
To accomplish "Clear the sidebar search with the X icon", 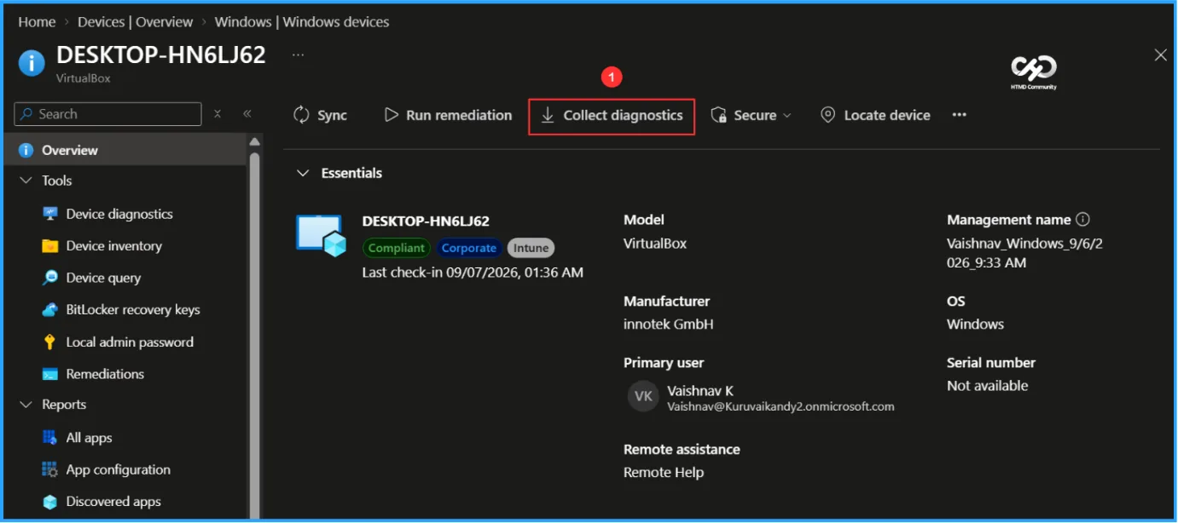I will tap(218, 114).
